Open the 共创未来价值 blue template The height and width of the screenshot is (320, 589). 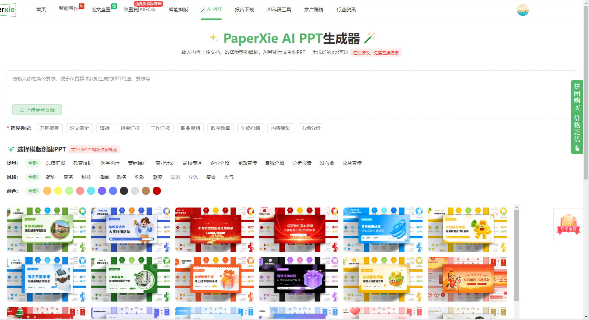(x=383, y=229)
